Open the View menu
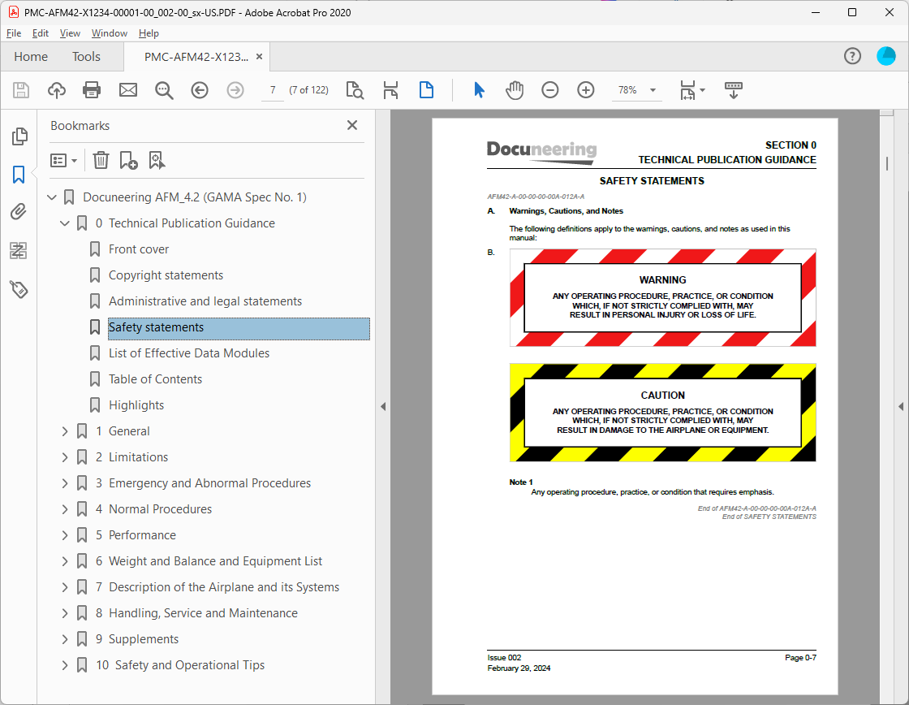 pos(70,33)
